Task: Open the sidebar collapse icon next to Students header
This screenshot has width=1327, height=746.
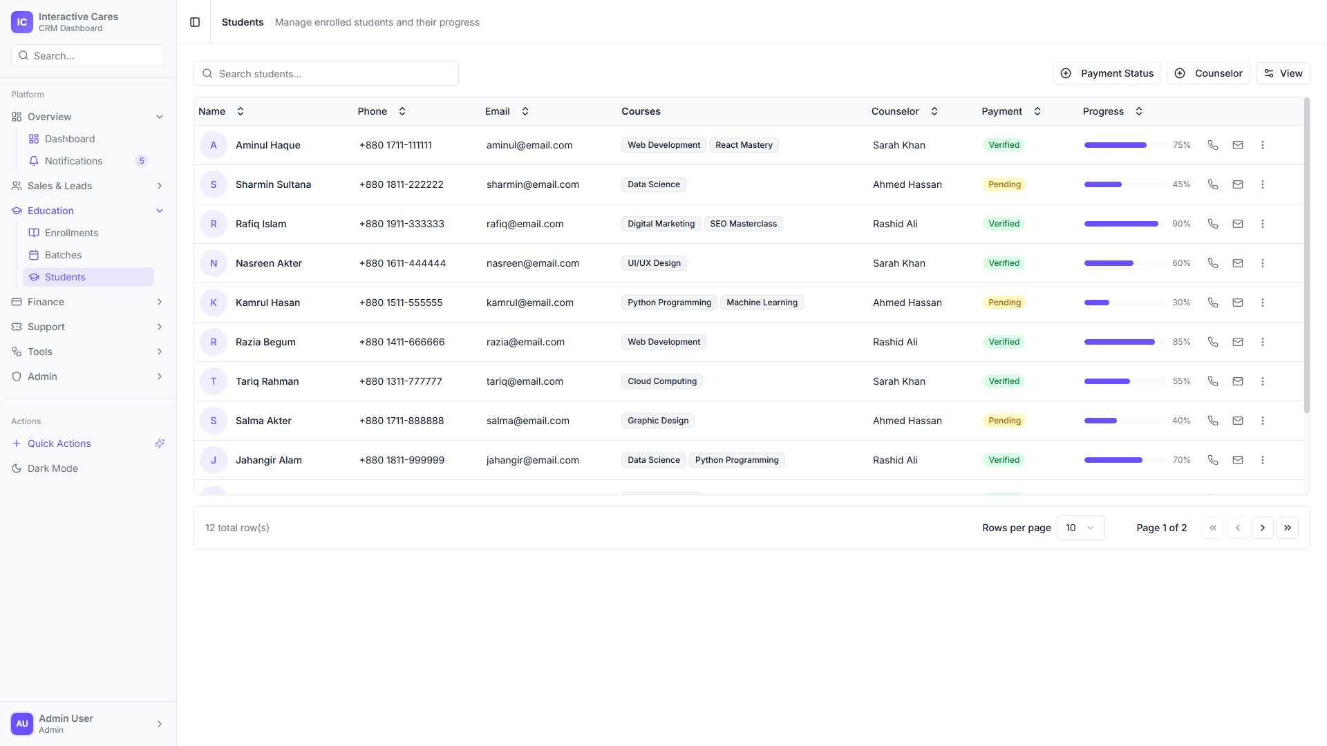Action: point(194,22)
